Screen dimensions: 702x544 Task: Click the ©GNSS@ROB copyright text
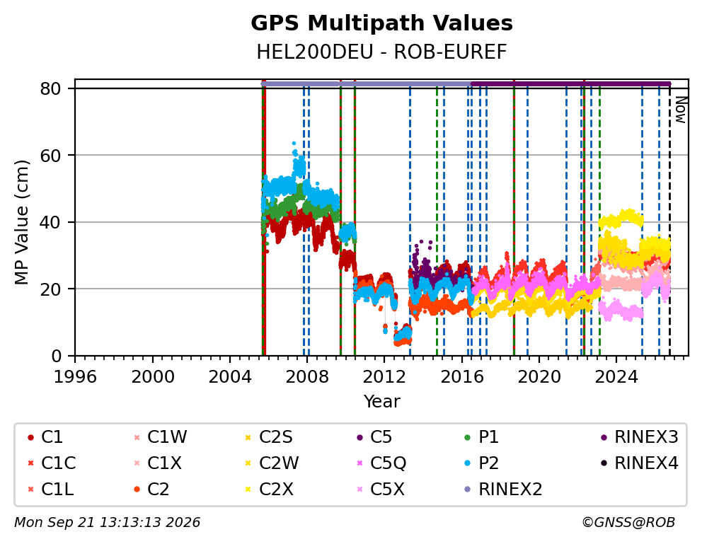coord(628,522)
